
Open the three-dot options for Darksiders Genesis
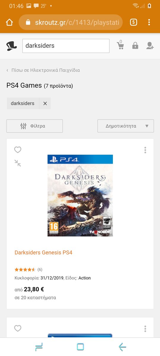click(x=145, y=150)
